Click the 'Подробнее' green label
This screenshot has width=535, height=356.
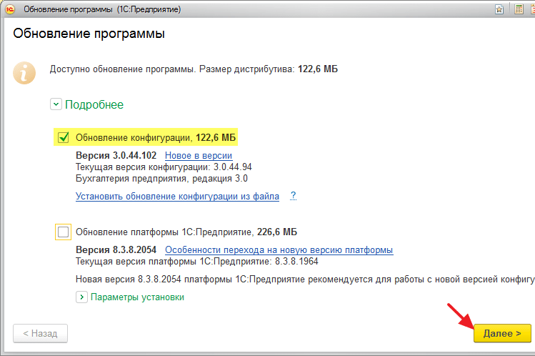94,104
